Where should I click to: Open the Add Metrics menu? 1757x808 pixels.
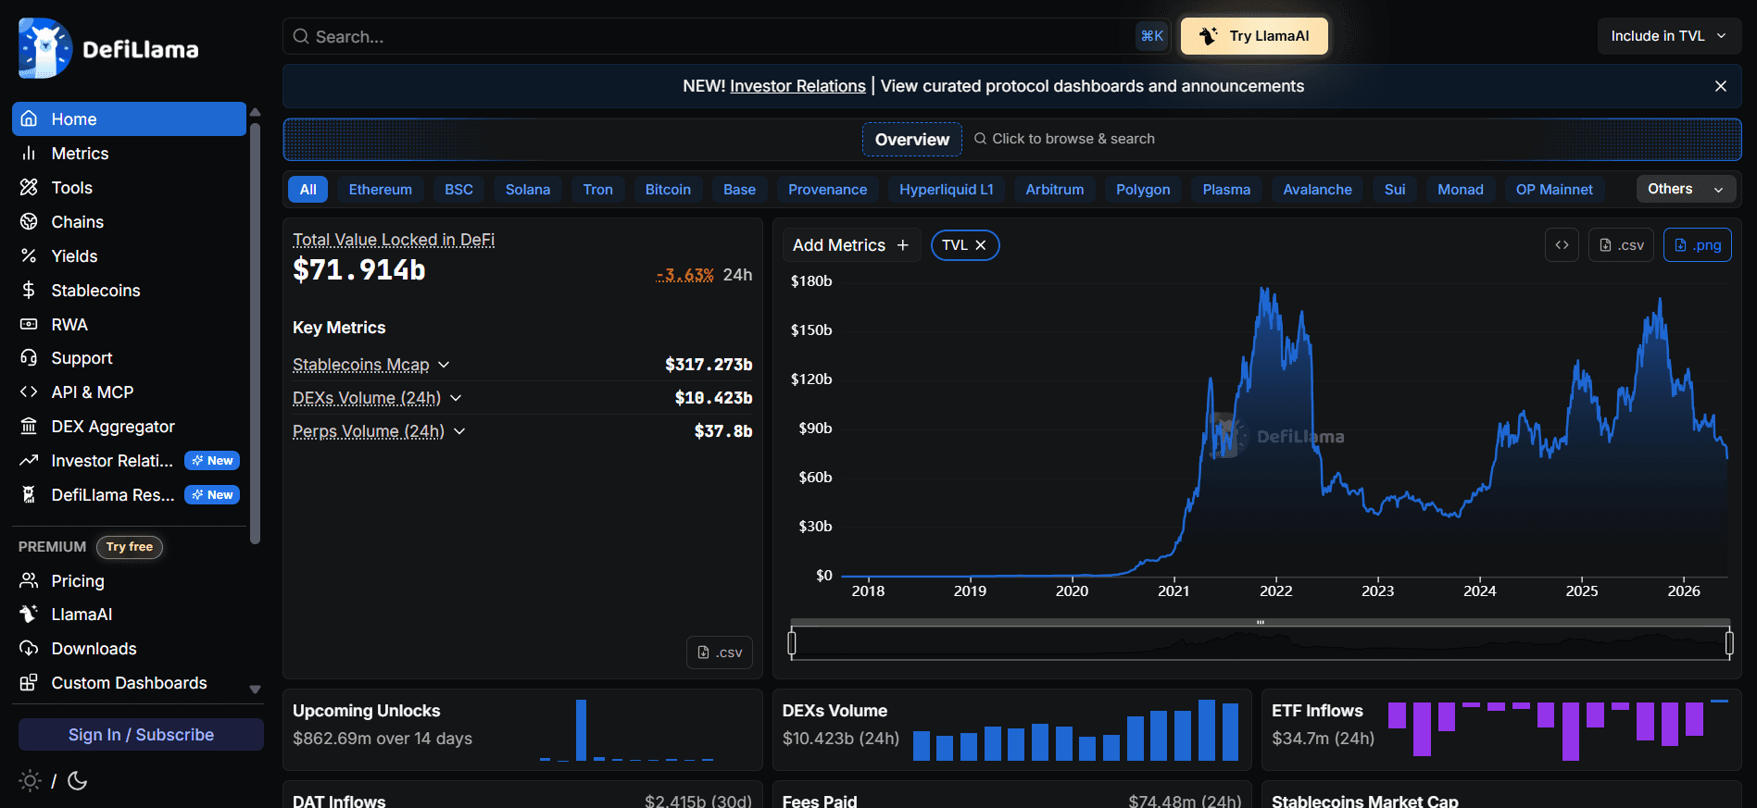tap(851, 245)
